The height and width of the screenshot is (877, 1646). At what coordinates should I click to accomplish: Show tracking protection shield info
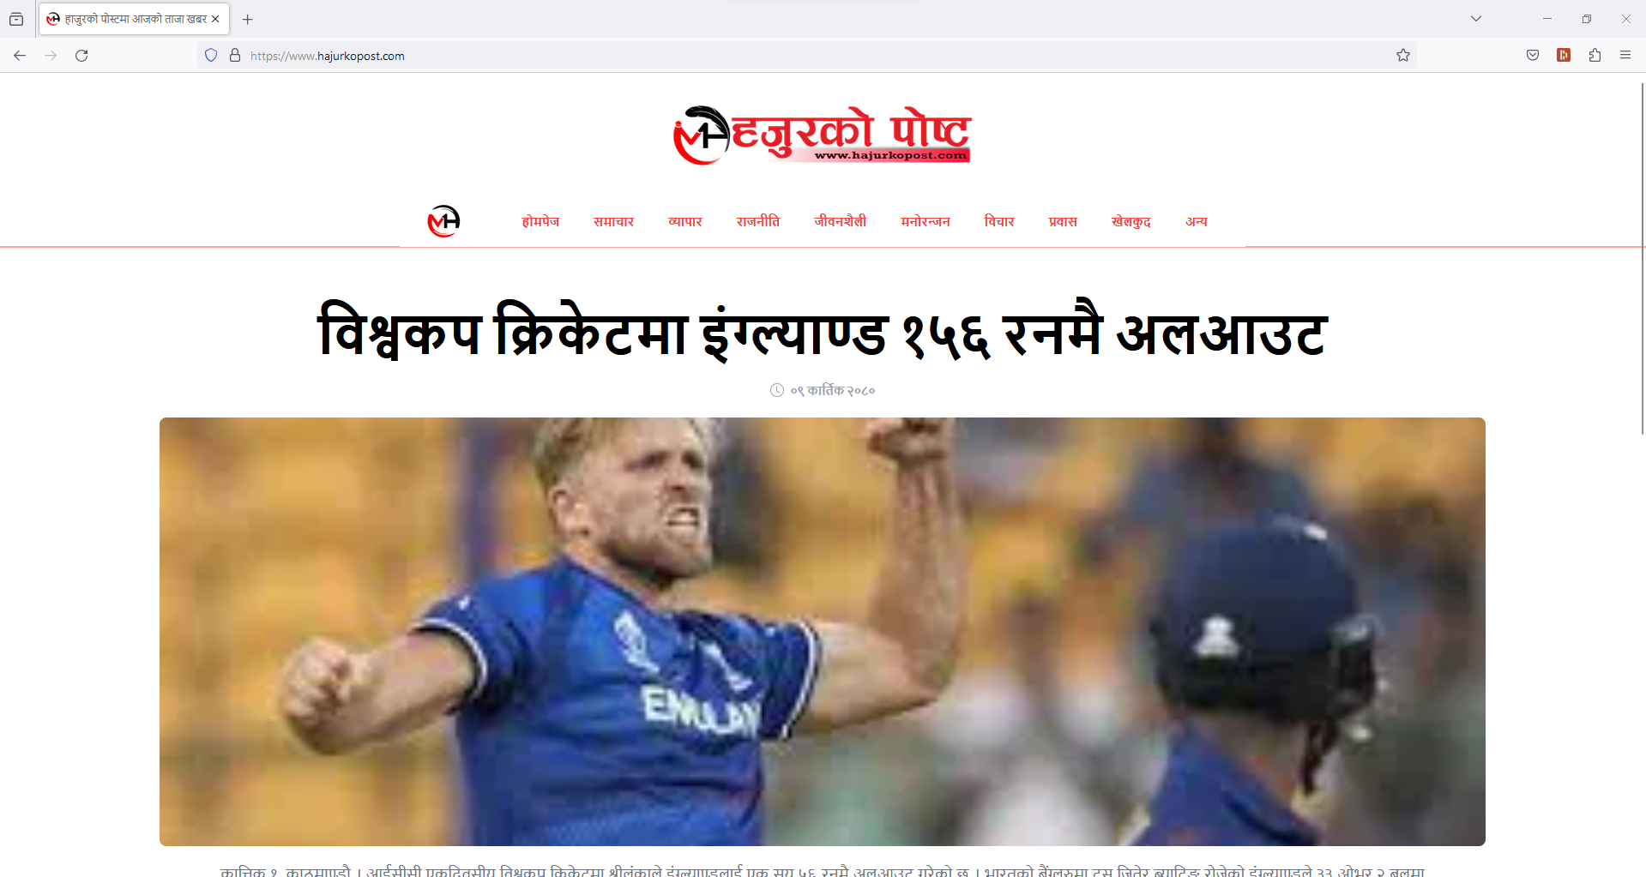pyautogui.click(x=211, y=56)
